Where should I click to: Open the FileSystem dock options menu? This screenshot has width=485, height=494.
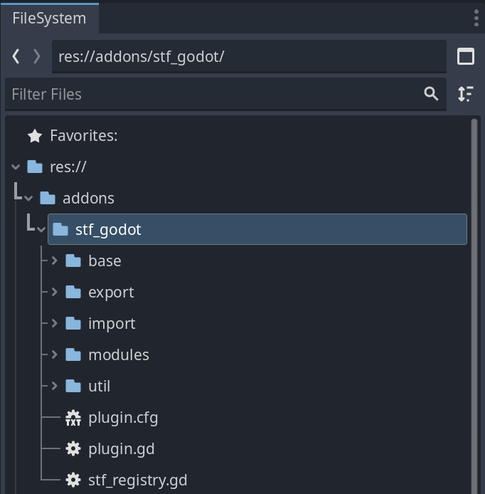[476, 19]
